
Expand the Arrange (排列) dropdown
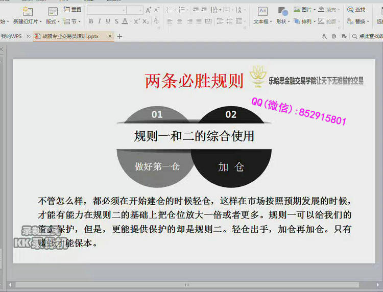(306, 21)
